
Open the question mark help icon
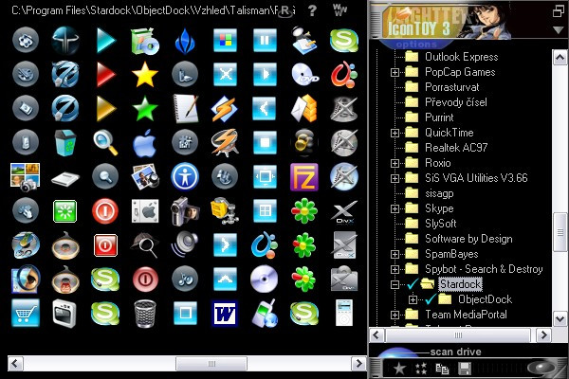click(312, 10)
